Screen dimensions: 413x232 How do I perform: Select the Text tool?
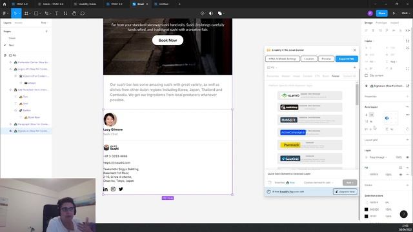(x=56, y=14)
